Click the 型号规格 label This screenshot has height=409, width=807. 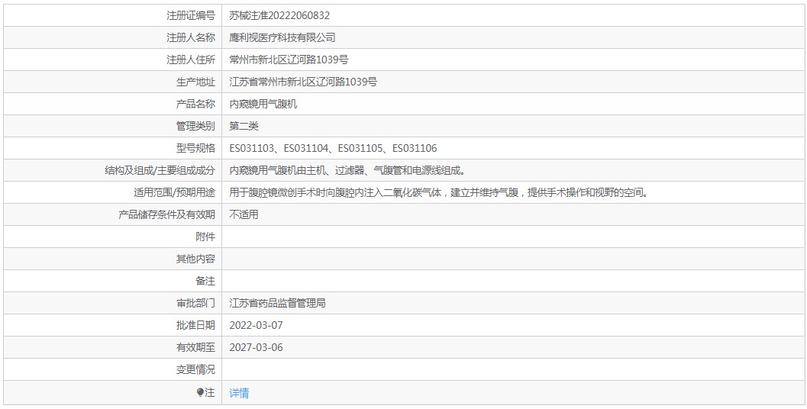(195, 148)
